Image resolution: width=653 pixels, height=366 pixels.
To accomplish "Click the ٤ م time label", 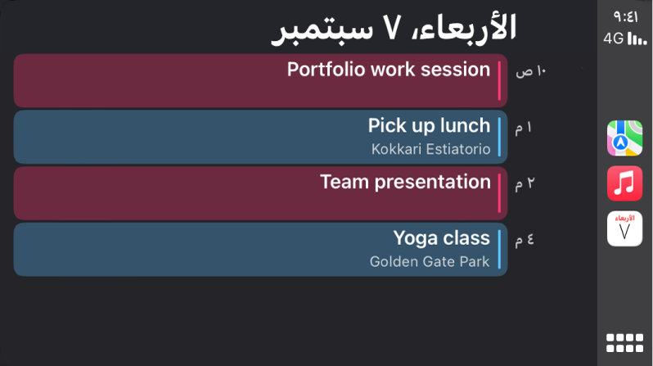I will pyautogui.click(x=524, y=240).
